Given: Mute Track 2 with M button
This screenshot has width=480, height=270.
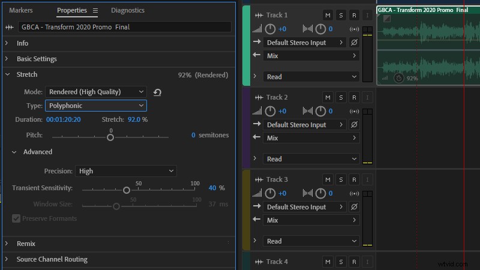Looking at the screenshot, I should click(328, 97).
